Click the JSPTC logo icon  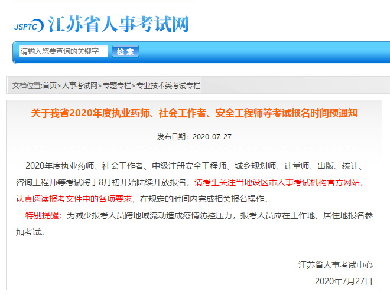(28, 27)
